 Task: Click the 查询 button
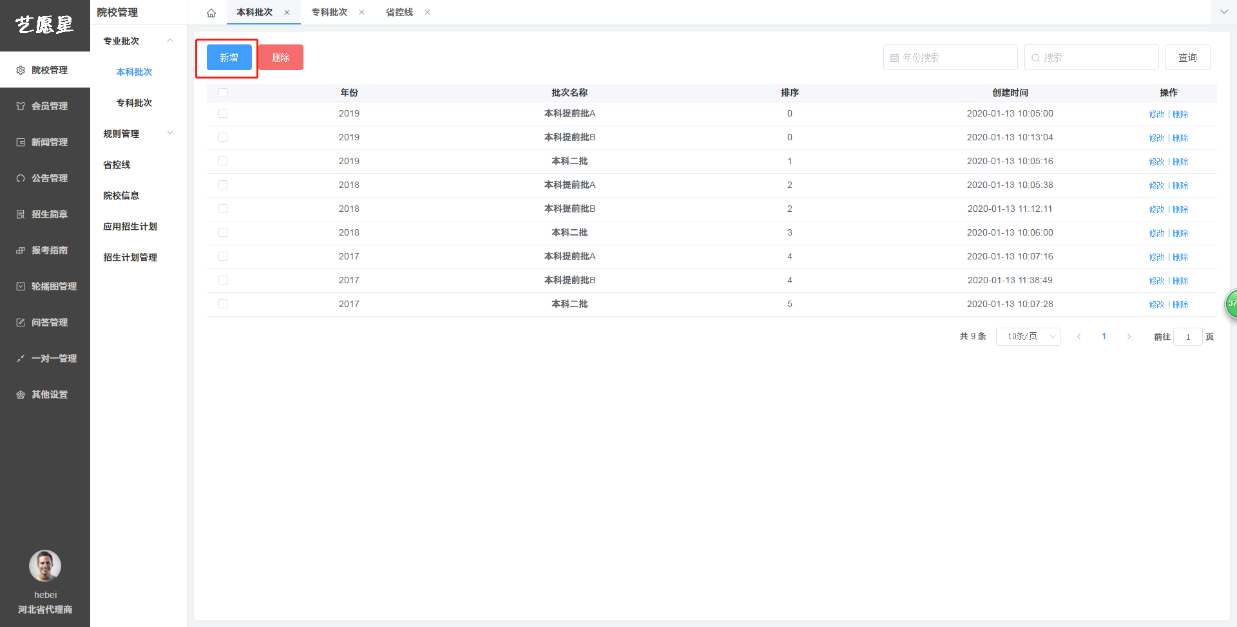click(x=1188, y=57)
